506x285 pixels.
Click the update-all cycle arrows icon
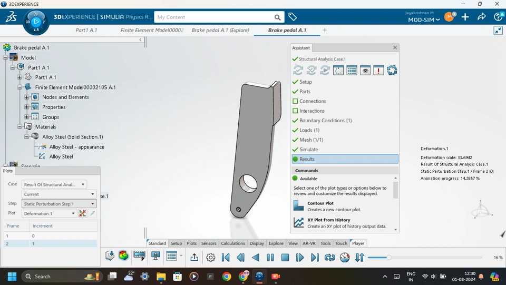[392, 70]
